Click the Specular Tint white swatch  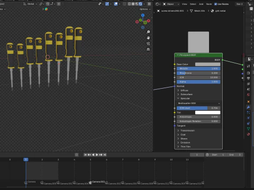pyautogui.click(x=208, y=112)
